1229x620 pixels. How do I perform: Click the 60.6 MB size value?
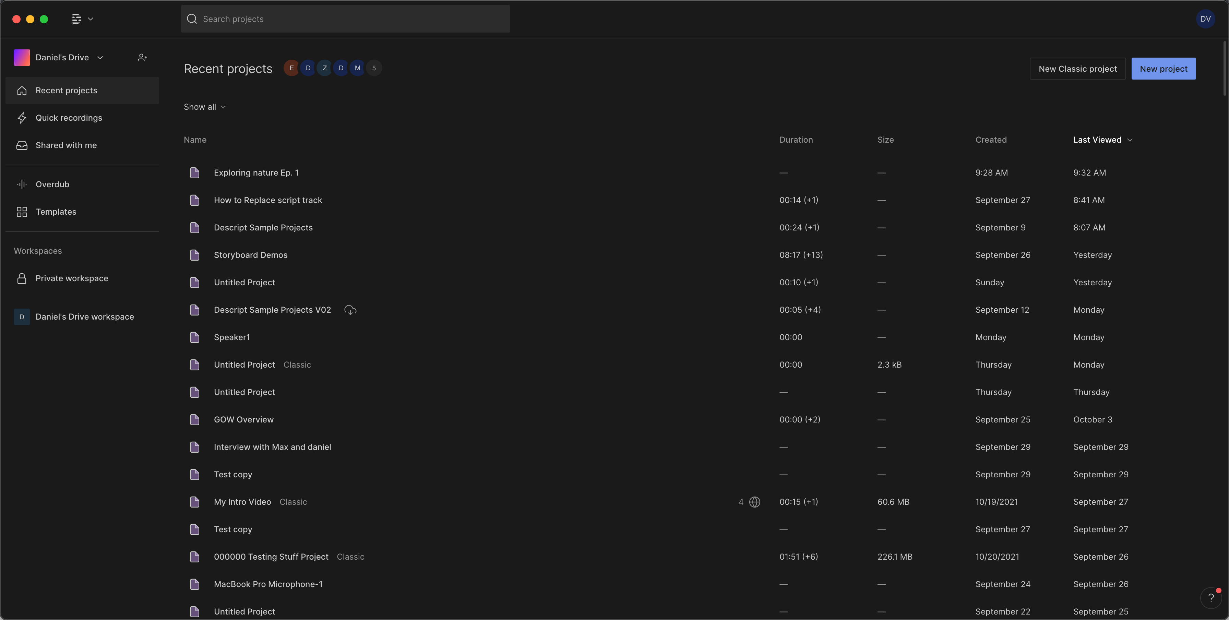coord(893,502)
